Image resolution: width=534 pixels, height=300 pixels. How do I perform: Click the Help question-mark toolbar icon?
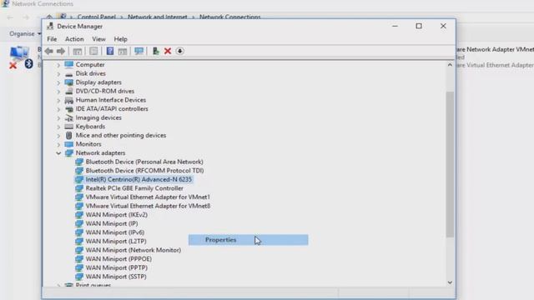pyautogui.click(x=110, y=51)
